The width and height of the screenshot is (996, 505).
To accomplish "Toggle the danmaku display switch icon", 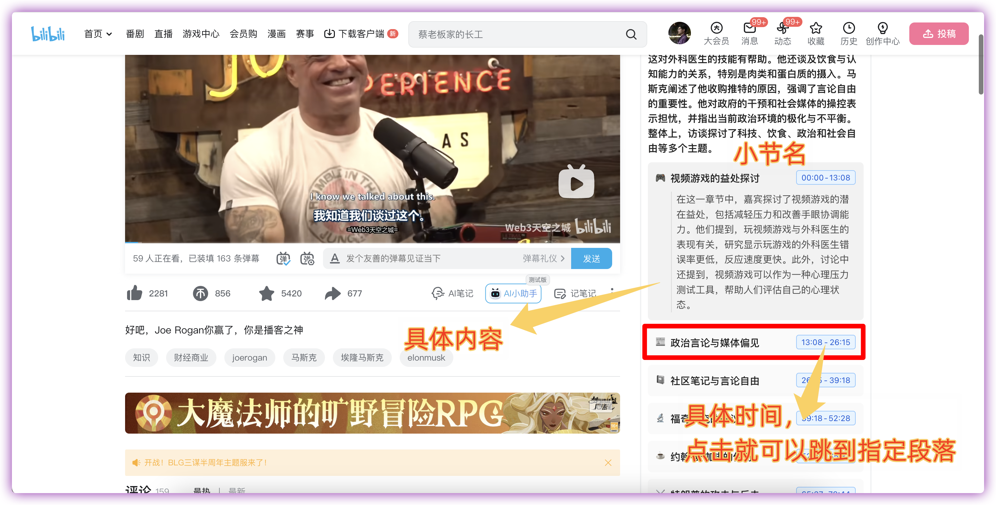I will [283, 258].
